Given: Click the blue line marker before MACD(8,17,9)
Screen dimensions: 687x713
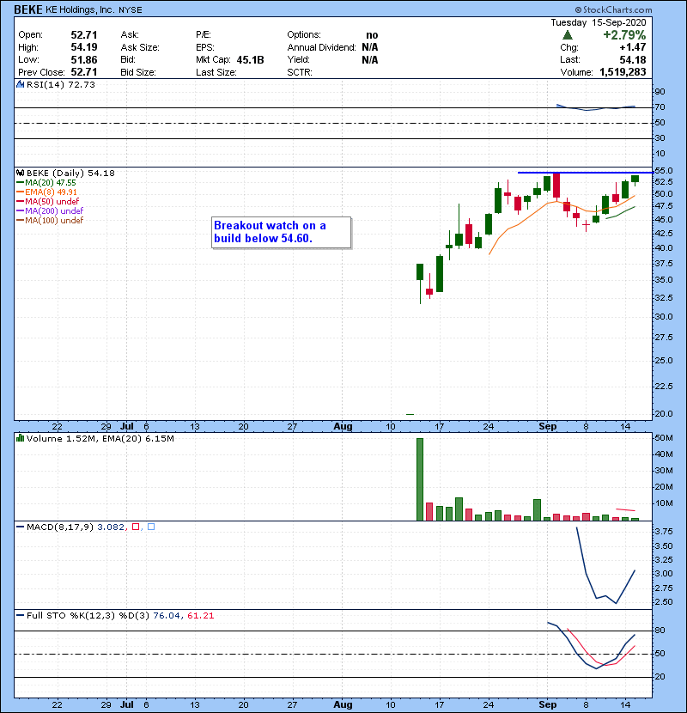Looking at the screenshot, I should point(19,526).
